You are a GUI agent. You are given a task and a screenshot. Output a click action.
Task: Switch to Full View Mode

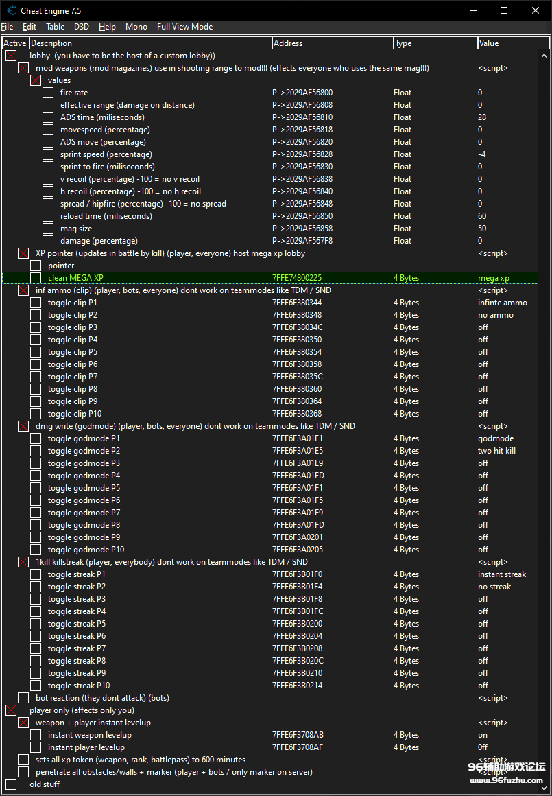coord(184,27)
